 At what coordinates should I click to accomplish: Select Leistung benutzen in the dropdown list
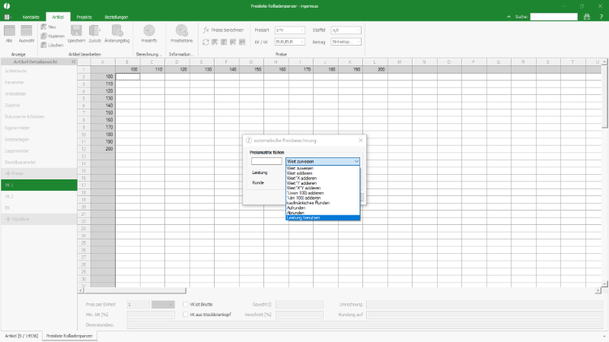pos(323,218)
